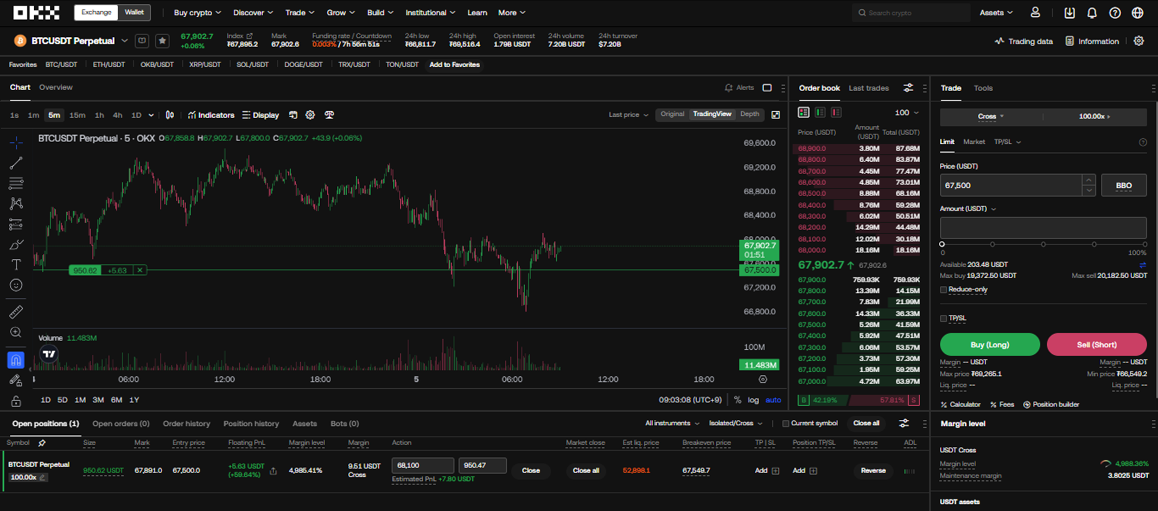This screenshot has height=511, width=1158.
Task: Open the Overview tab
Action: point(55,87)
